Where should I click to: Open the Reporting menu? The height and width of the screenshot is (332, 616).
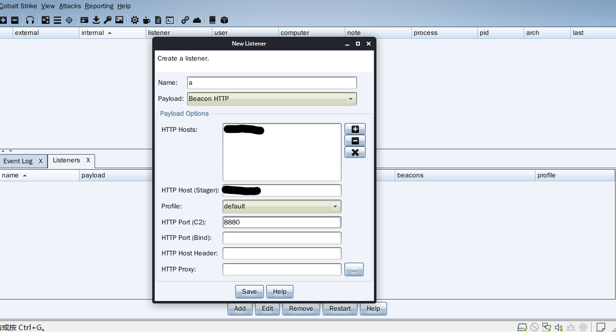[99, 6]
